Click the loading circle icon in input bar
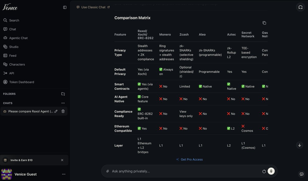308x181 pixels. (x=264, y=172)
